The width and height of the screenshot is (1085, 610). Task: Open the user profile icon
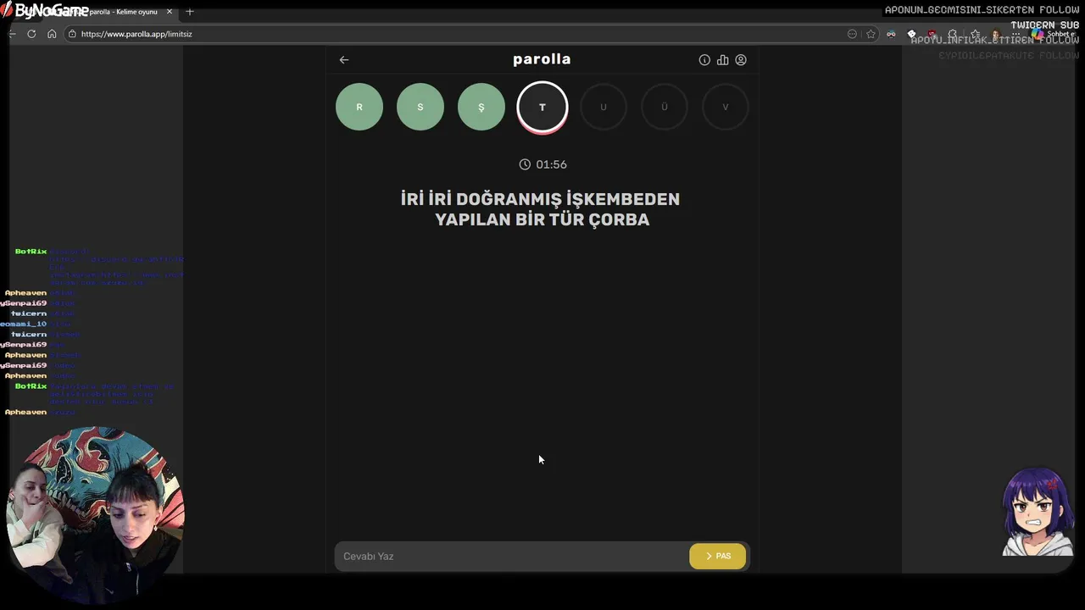click(741, 60)
